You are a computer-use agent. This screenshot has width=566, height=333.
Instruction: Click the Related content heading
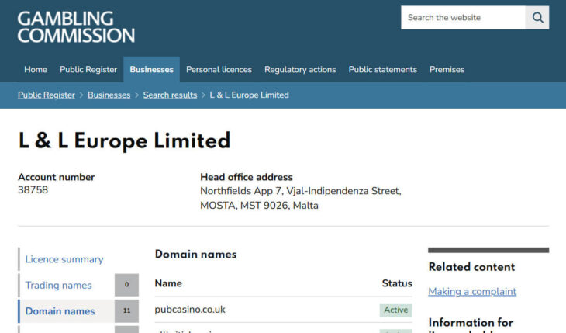coord(471,267)
